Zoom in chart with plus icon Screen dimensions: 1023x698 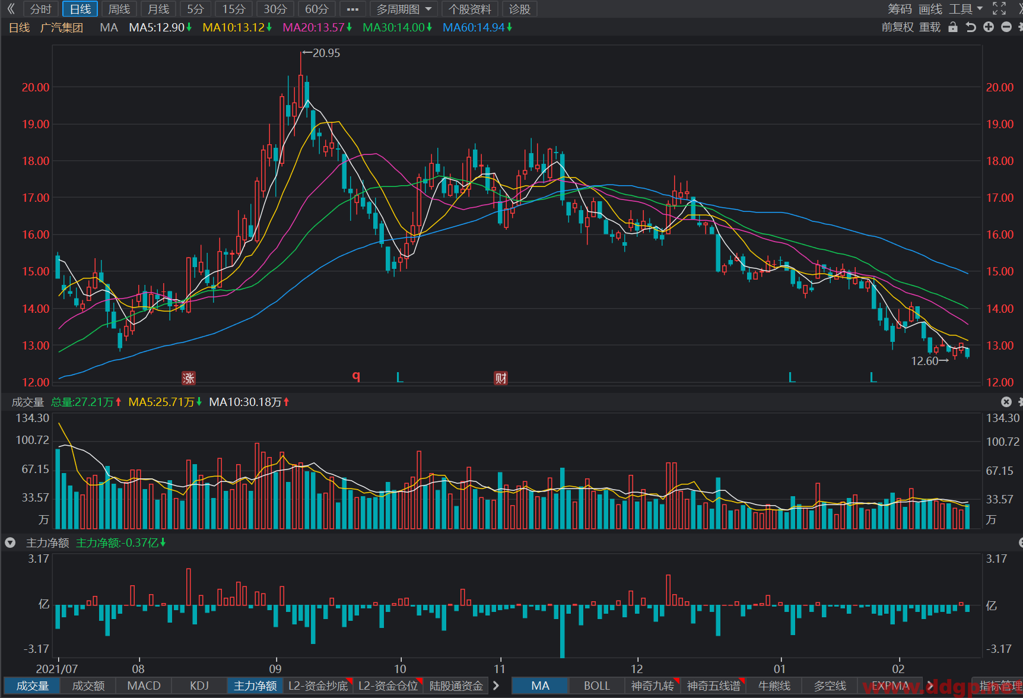pyautogui.click(x=989, y=27)
